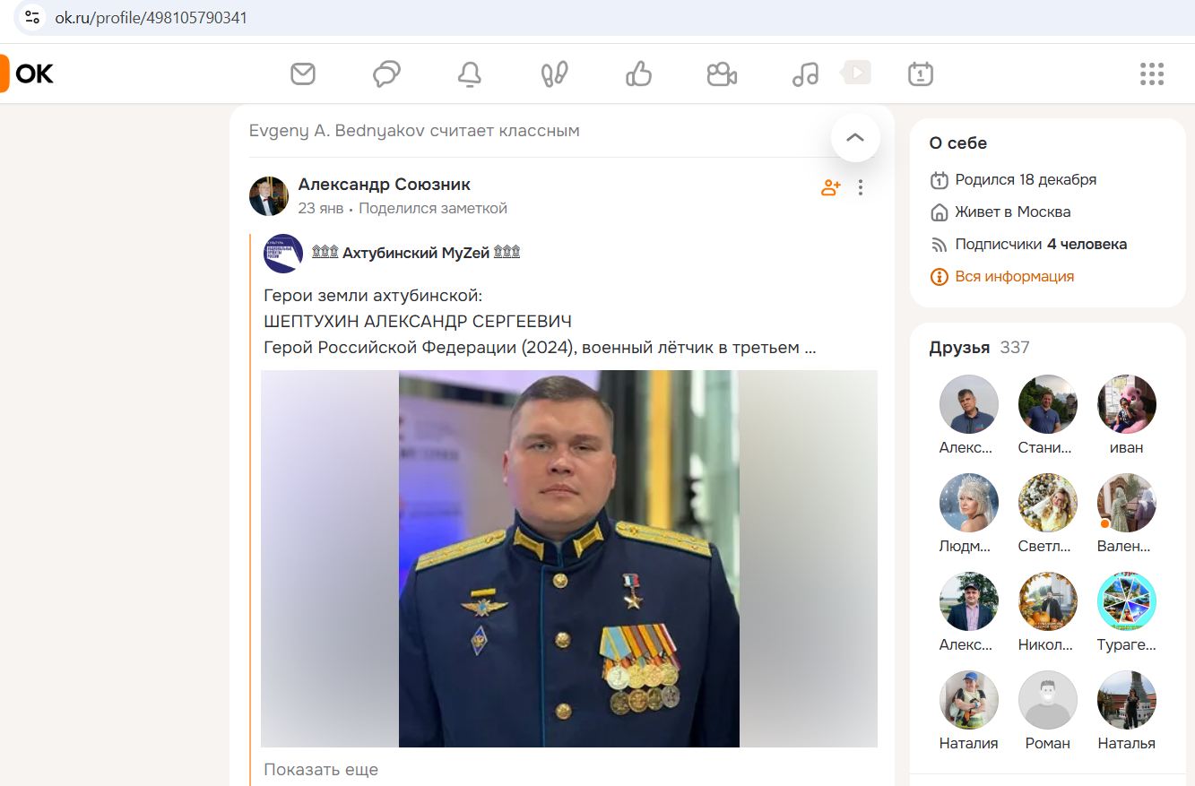The image size is (1195, 786).
Task: Open the Chats bubble icon
Action: tap(385, 73)
